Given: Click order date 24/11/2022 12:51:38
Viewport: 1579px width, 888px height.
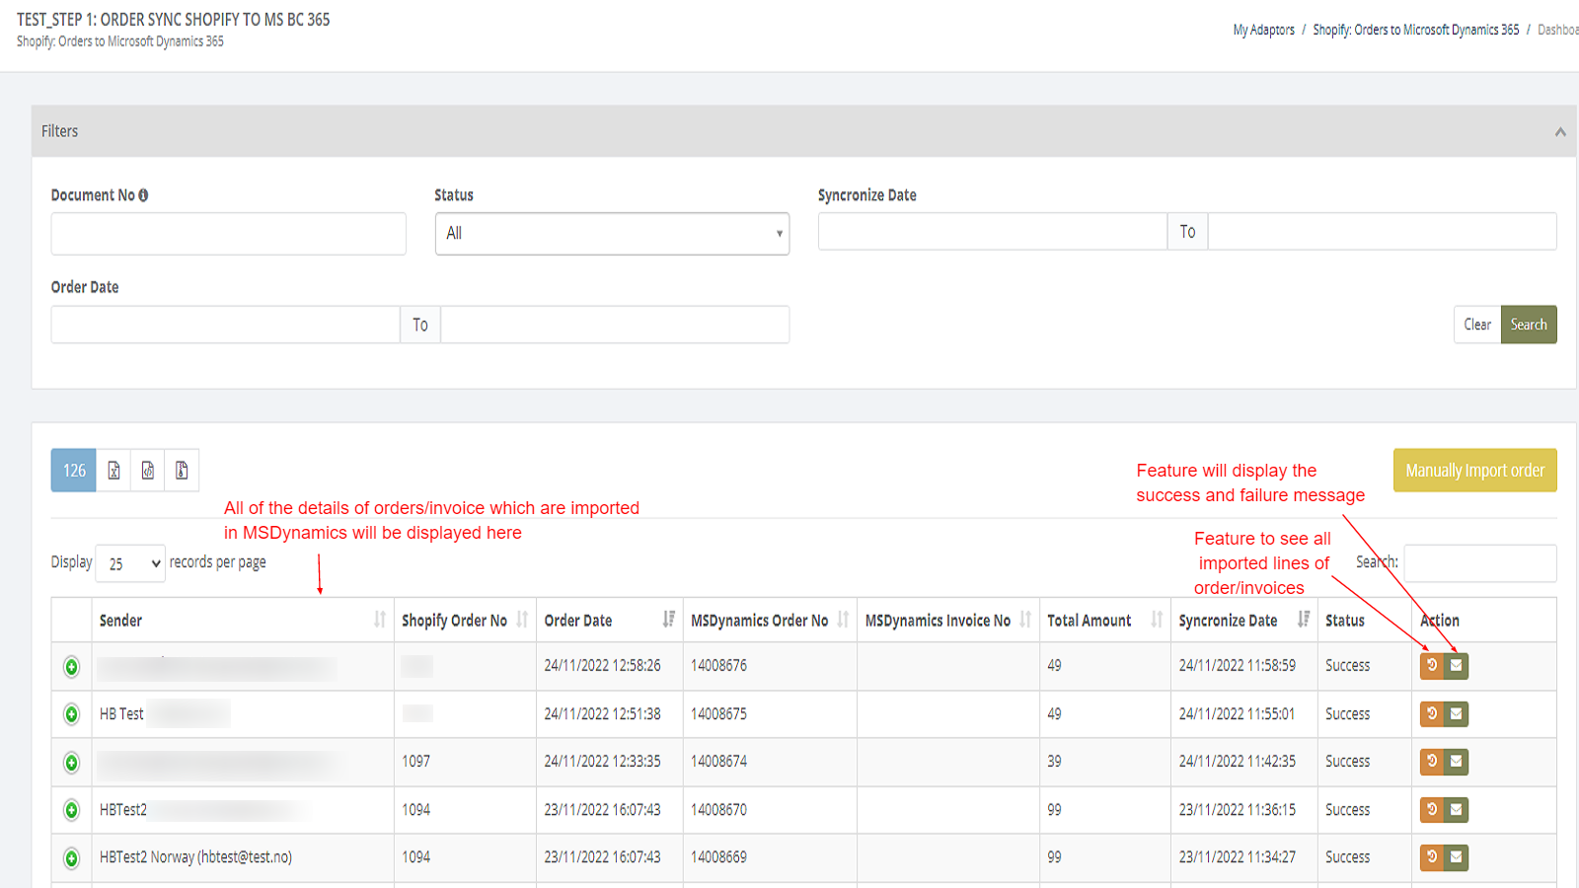Looking at the screenshot, I should [x=603, y=713].
